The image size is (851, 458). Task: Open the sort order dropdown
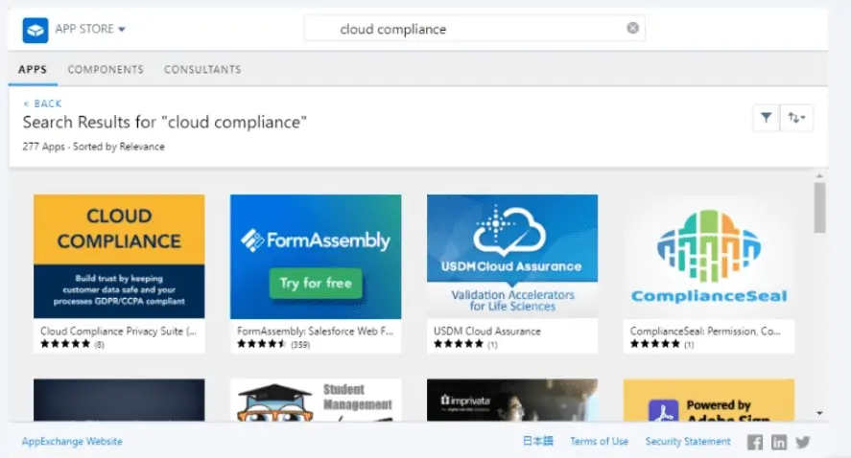(x=796, y=118)
